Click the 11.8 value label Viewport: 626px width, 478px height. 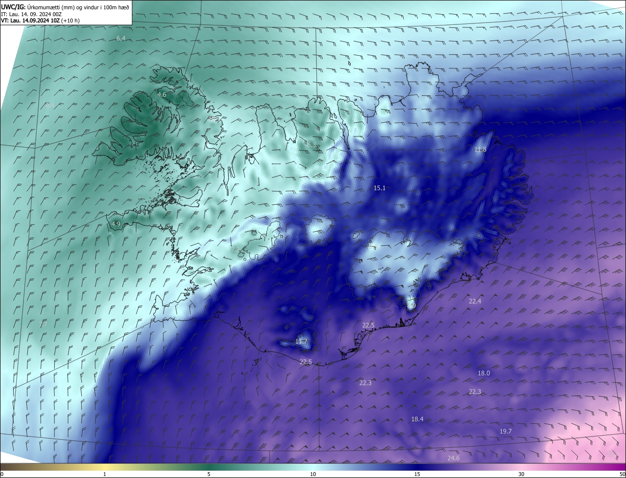[x=480, y=149]
